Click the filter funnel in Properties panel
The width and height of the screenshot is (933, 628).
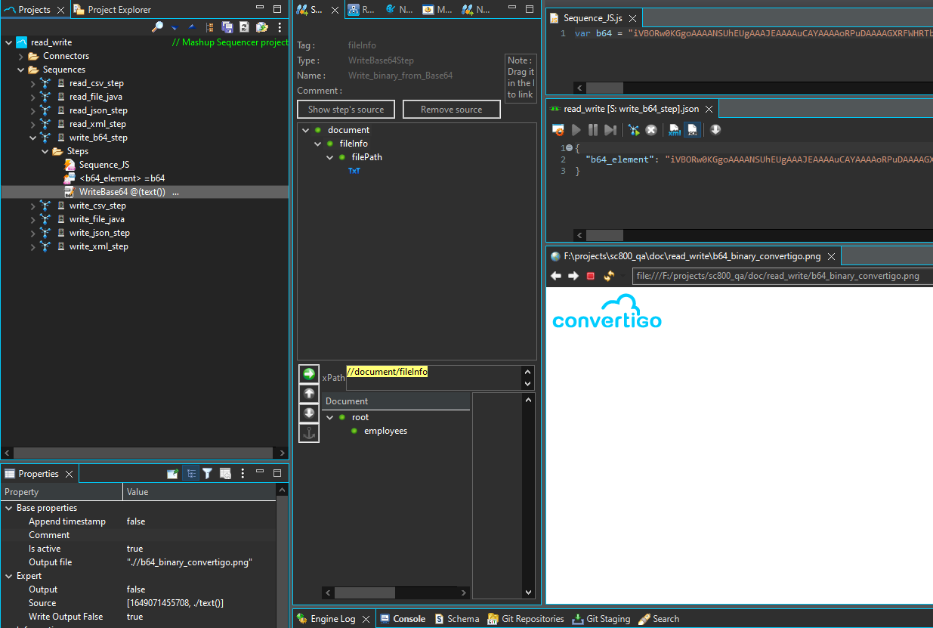207,474
